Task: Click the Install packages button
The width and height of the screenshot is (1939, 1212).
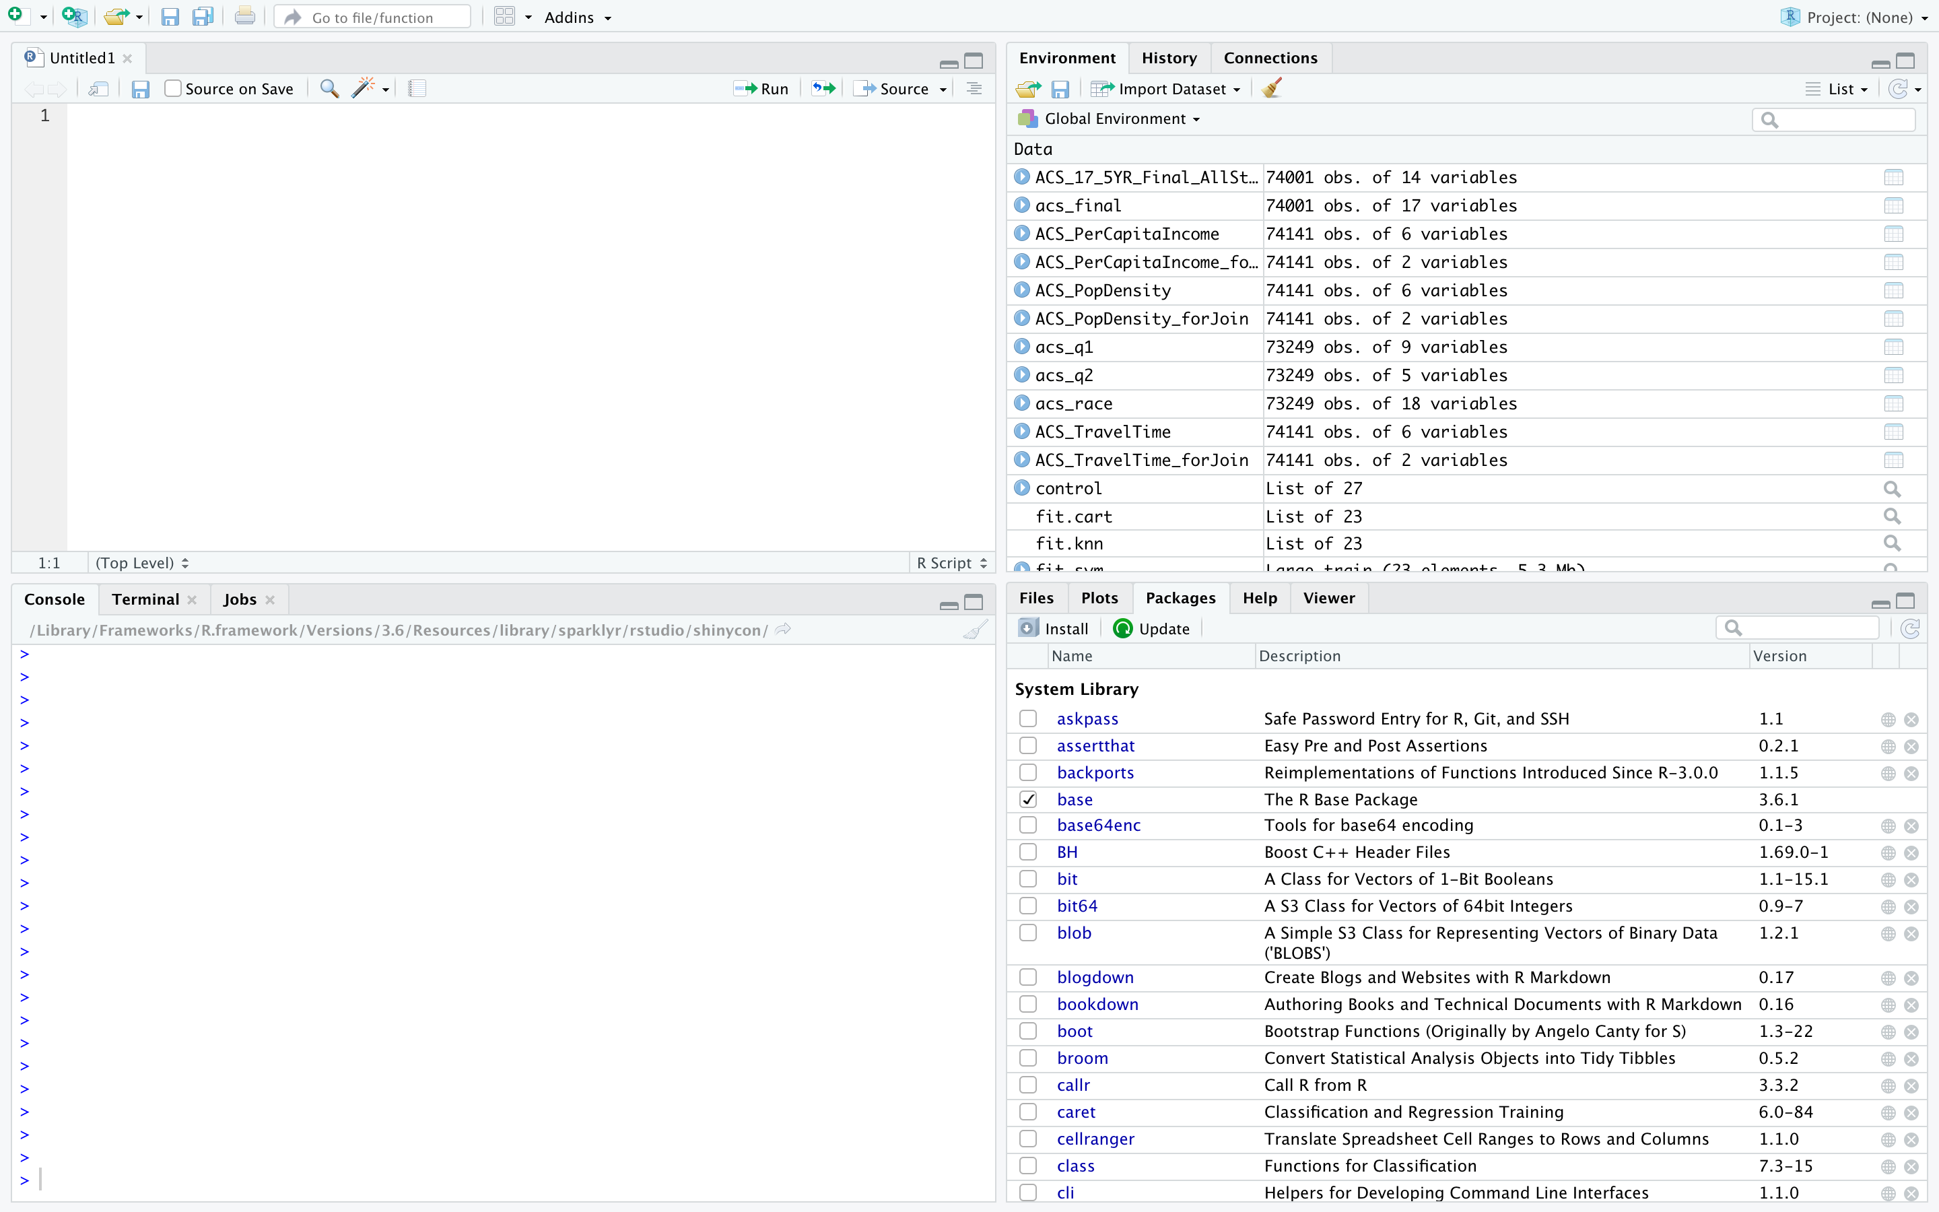Action: (1054, 630)
